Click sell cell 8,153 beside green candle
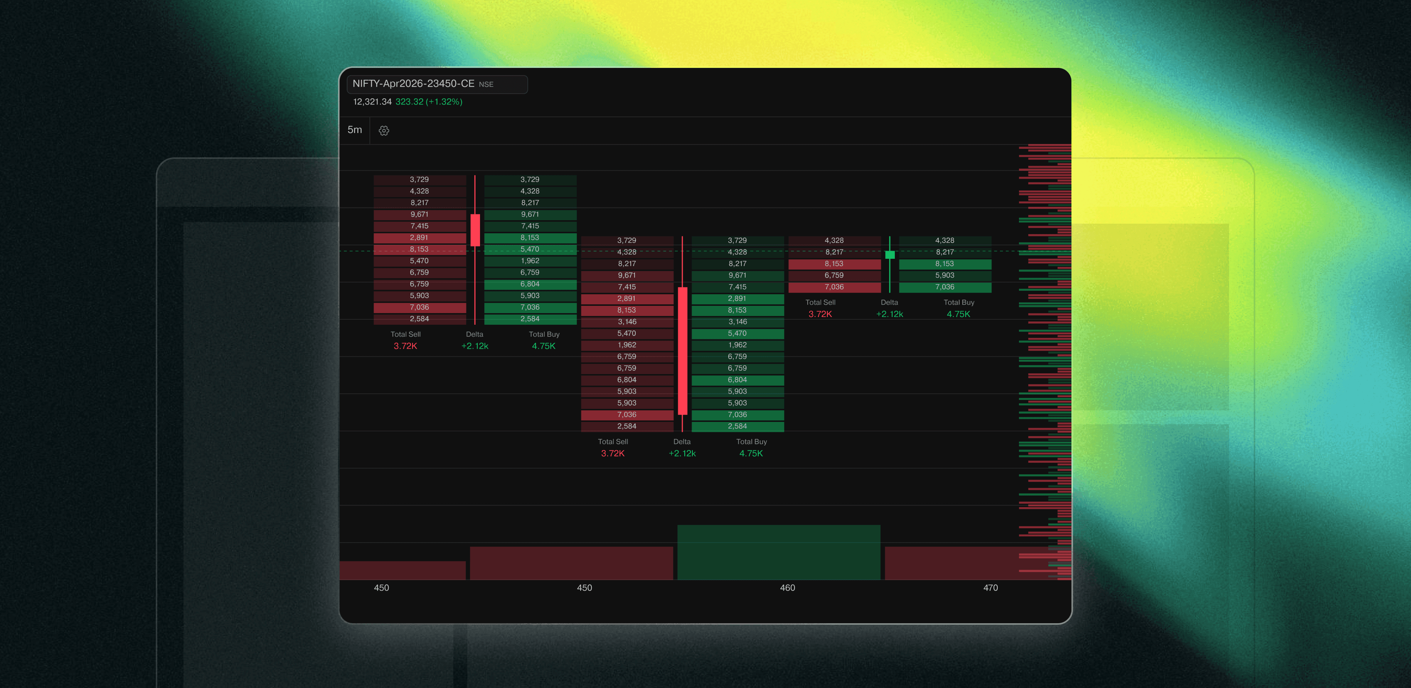This screenshot has height=688, width=1411. (x=834, y=264)
